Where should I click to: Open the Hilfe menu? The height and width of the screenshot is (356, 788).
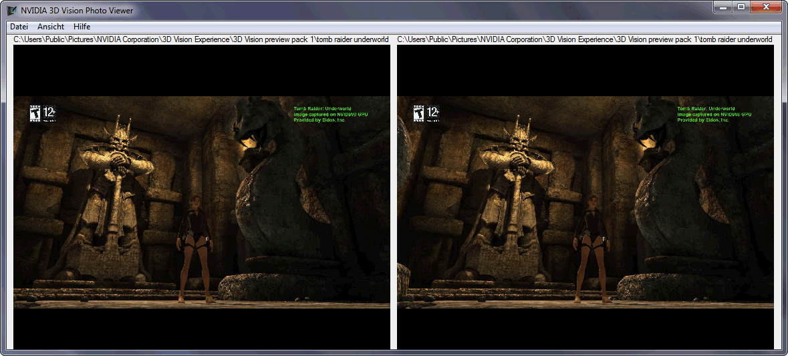(x=82, y=27)
